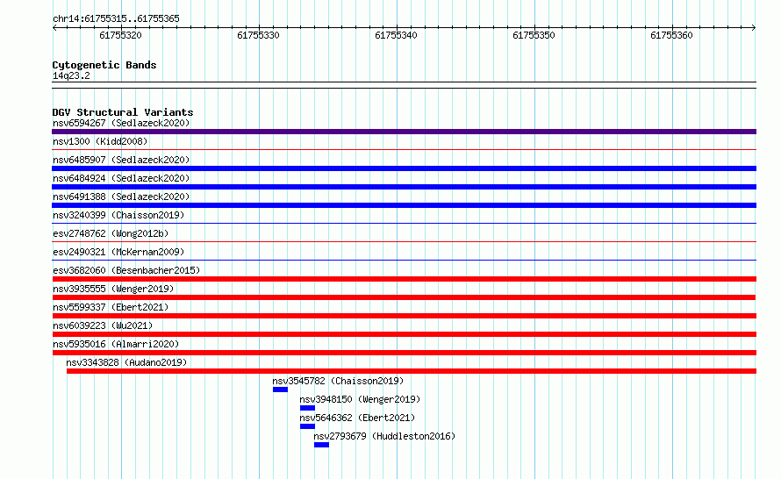Open nsv3240399 (Chaisson2019) label
This screenshot has height=479, width=781.
118,215
